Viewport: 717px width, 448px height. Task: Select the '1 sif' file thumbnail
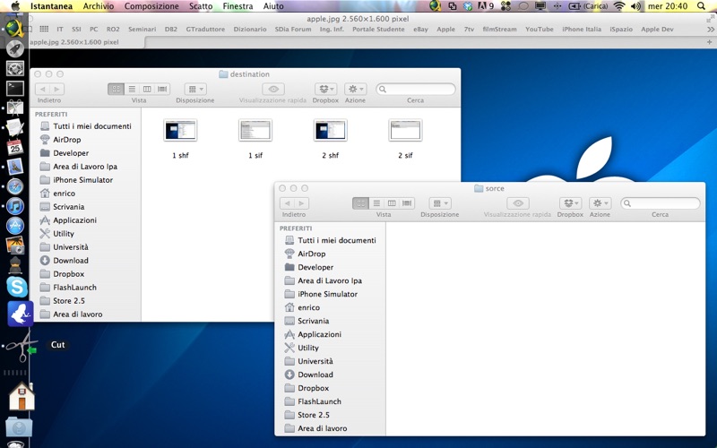point(255,131)
